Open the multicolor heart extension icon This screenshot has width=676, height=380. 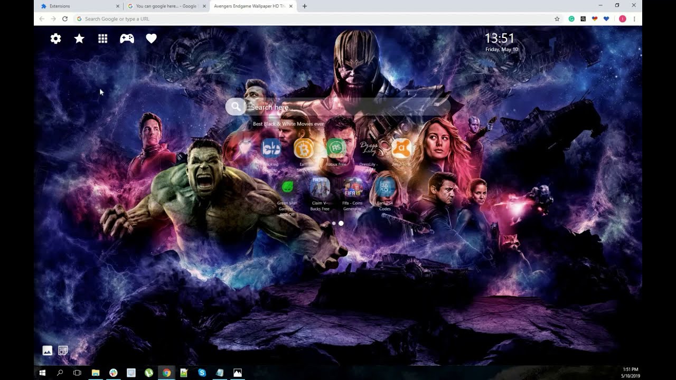click(x=595, y=19)
